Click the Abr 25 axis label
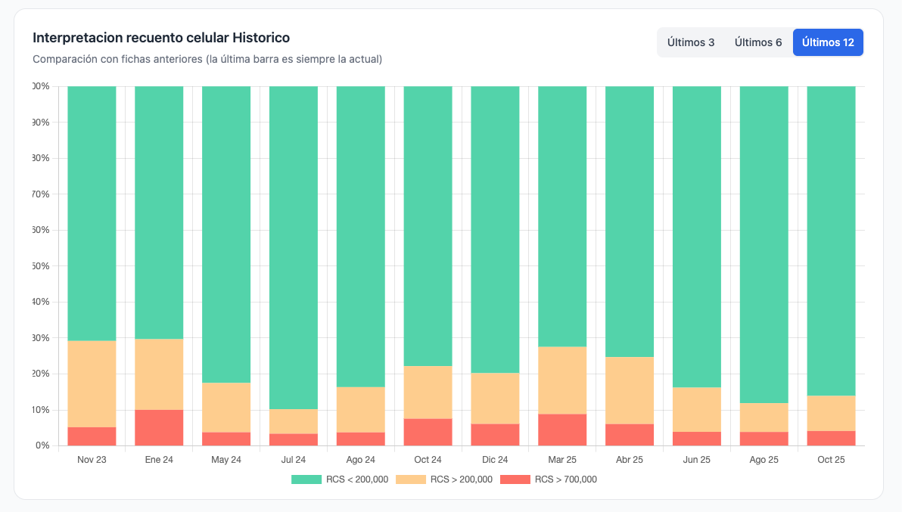 630,460
